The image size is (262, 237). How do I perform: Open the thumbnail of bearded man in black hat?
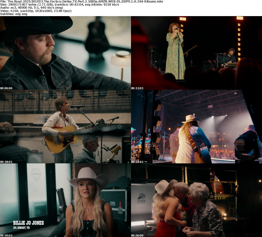65,53
